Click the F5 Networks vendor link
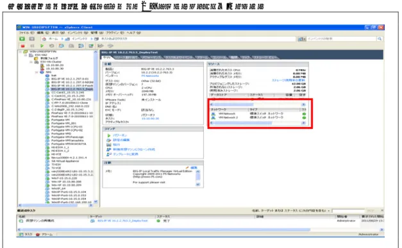Viewport: 402px width, 248px height. tap(150, 76)
